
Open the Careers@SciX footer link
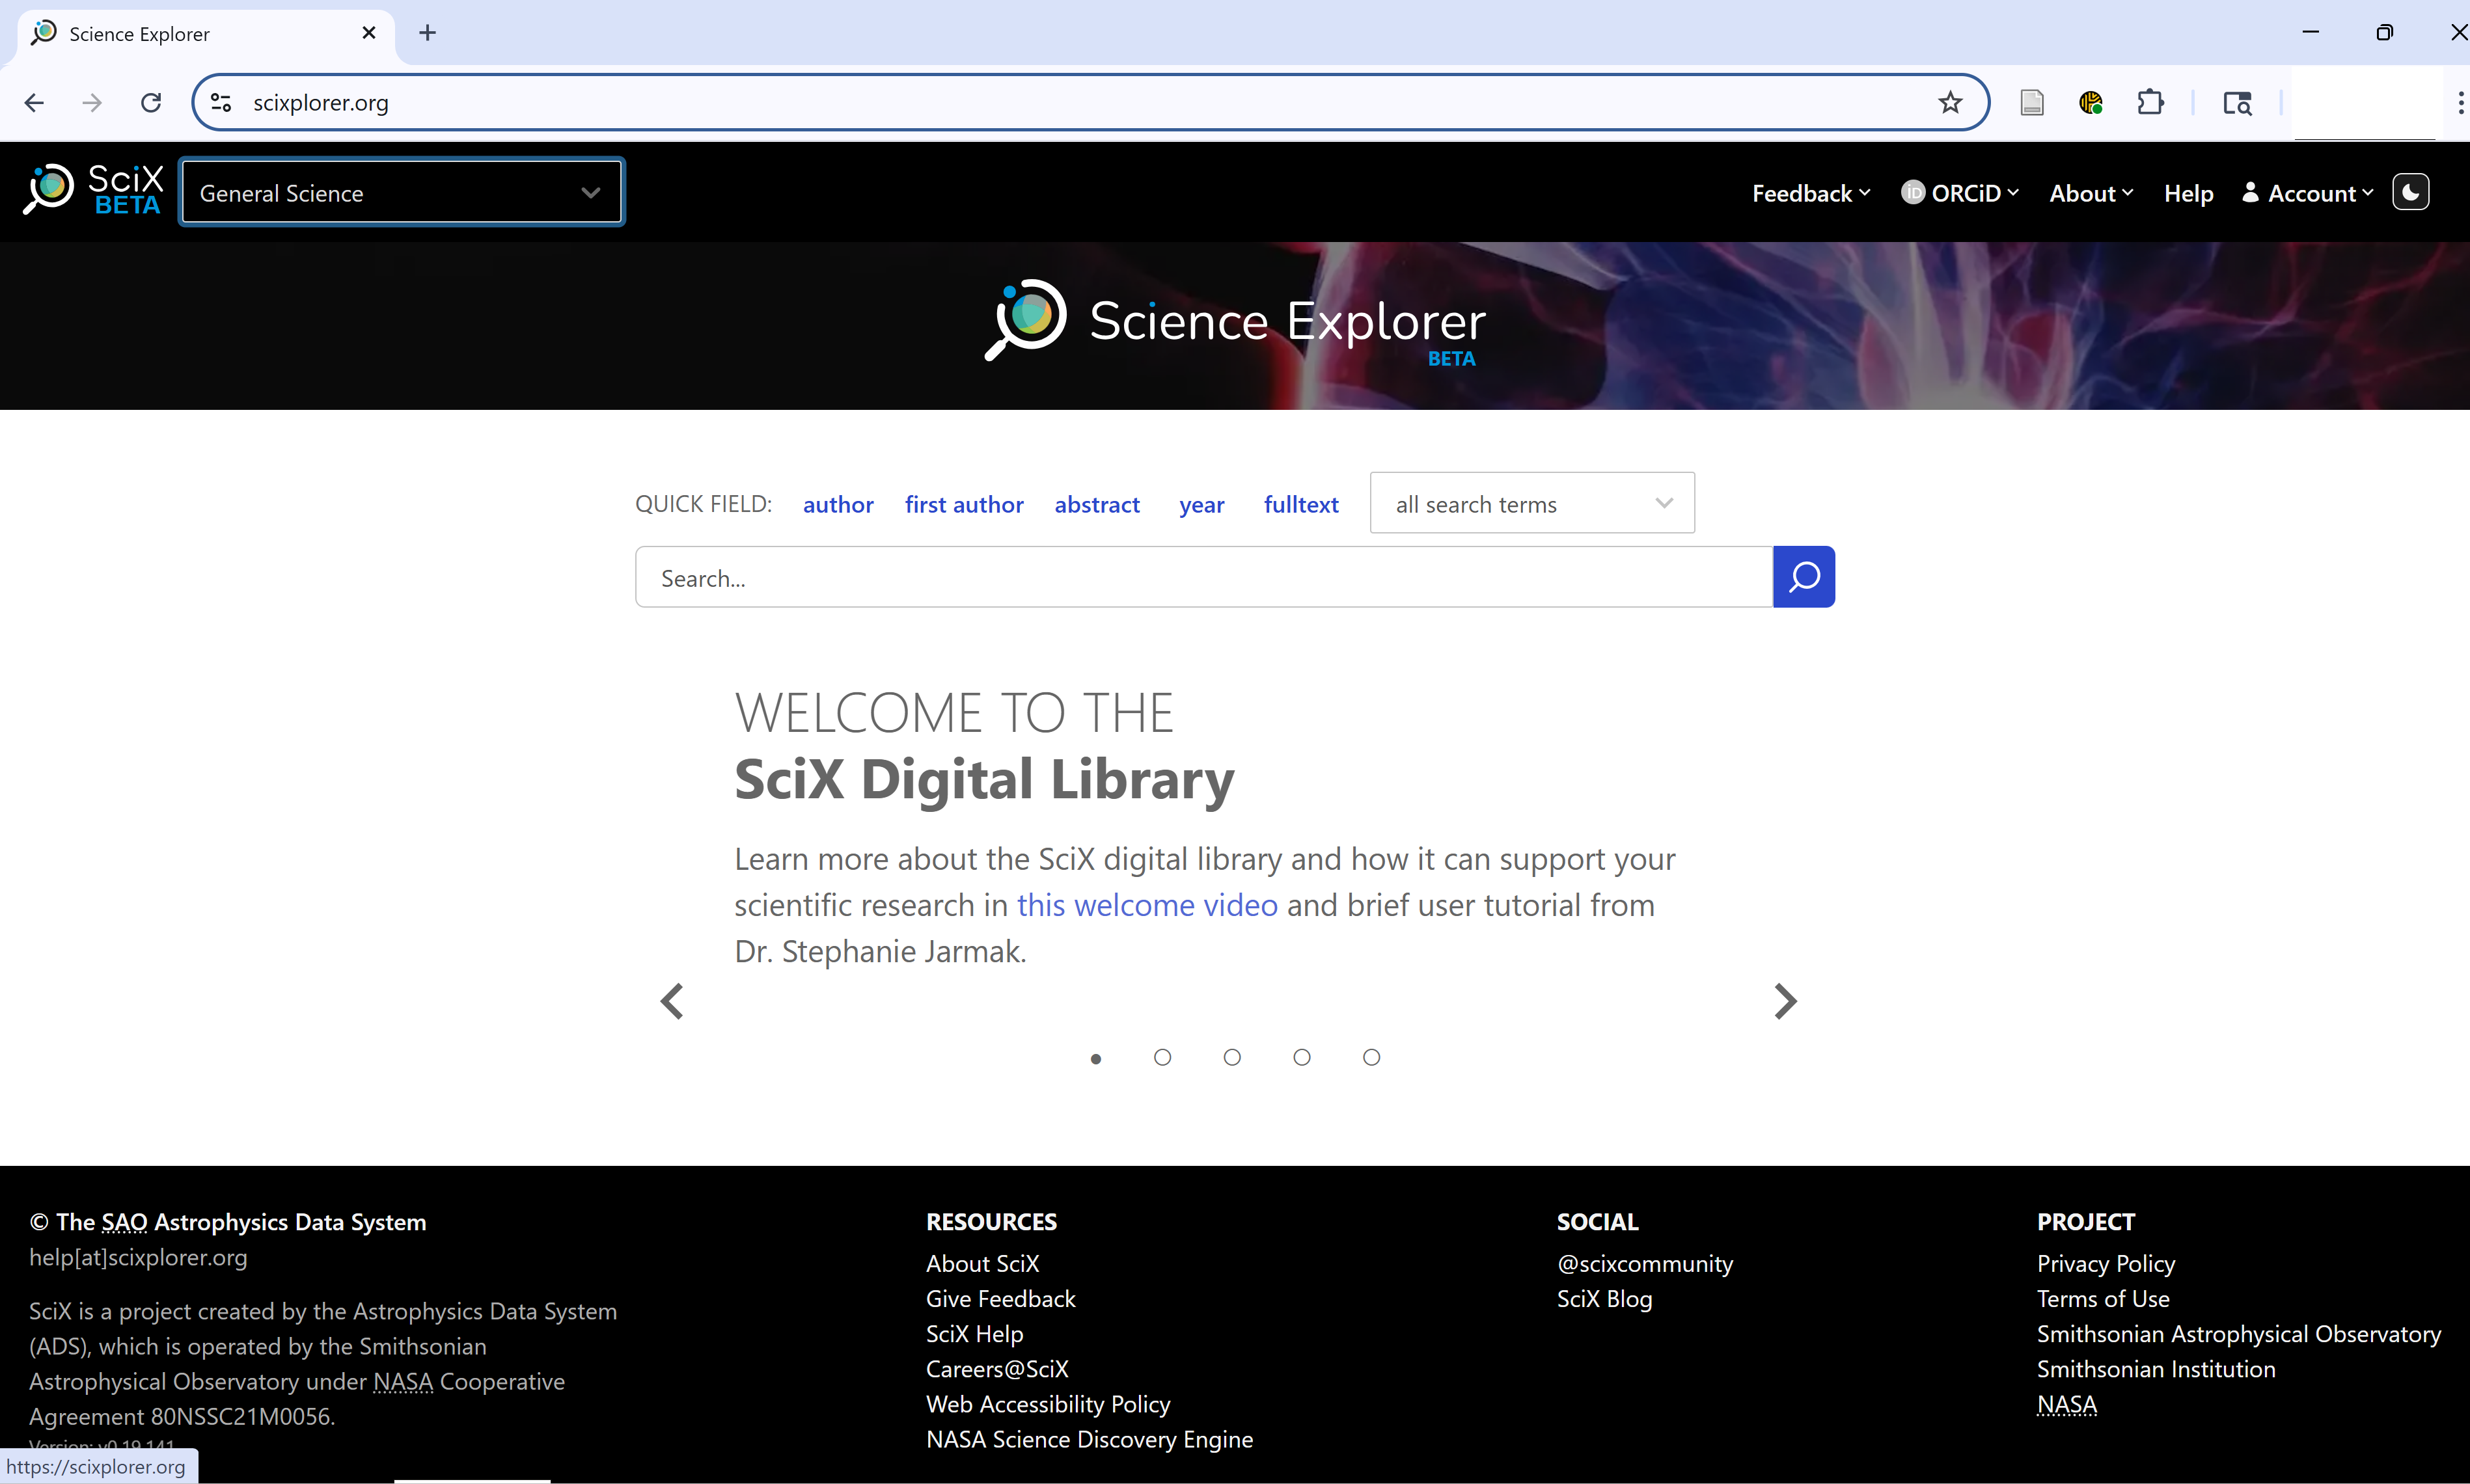(x=997, y=1368)
